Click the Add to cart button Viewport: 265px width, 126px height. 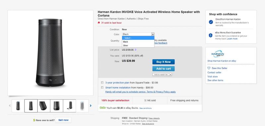click(163, 69)
